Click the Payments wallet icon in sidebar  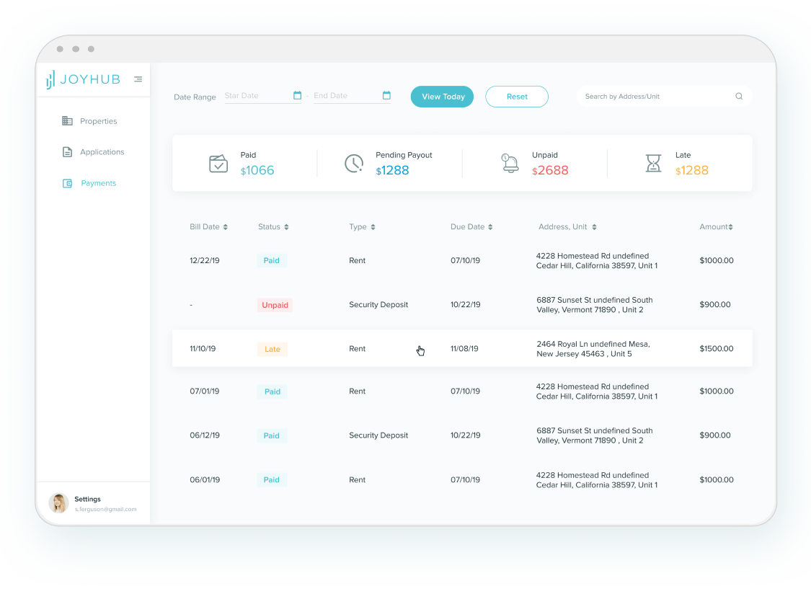point(67,184)
